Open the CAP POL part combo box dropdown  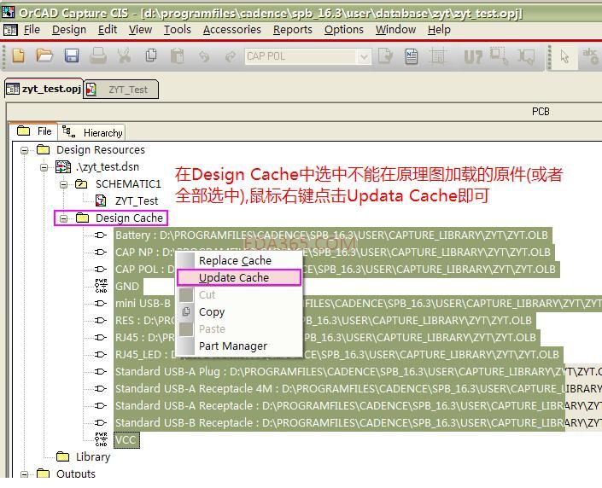[364, 57]
